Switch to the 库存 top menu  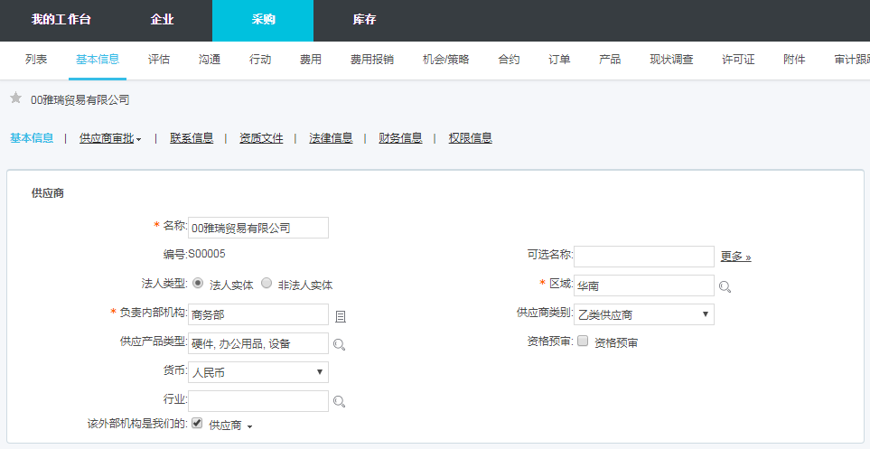364,20
